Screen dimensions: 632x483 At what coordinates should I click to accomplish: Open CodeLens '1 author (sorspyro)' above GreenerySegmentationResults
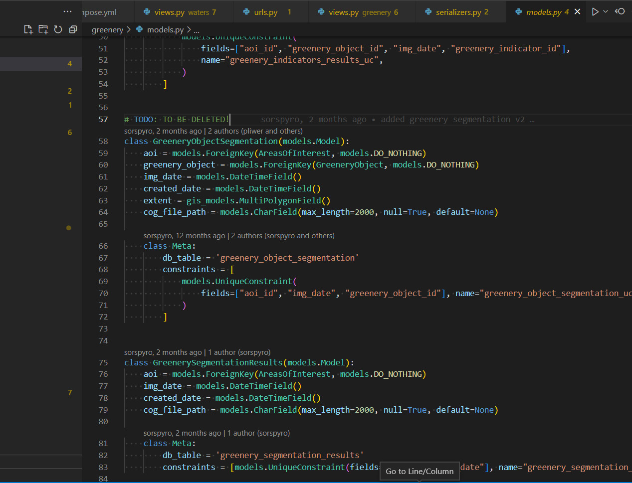tap(239, 352)
